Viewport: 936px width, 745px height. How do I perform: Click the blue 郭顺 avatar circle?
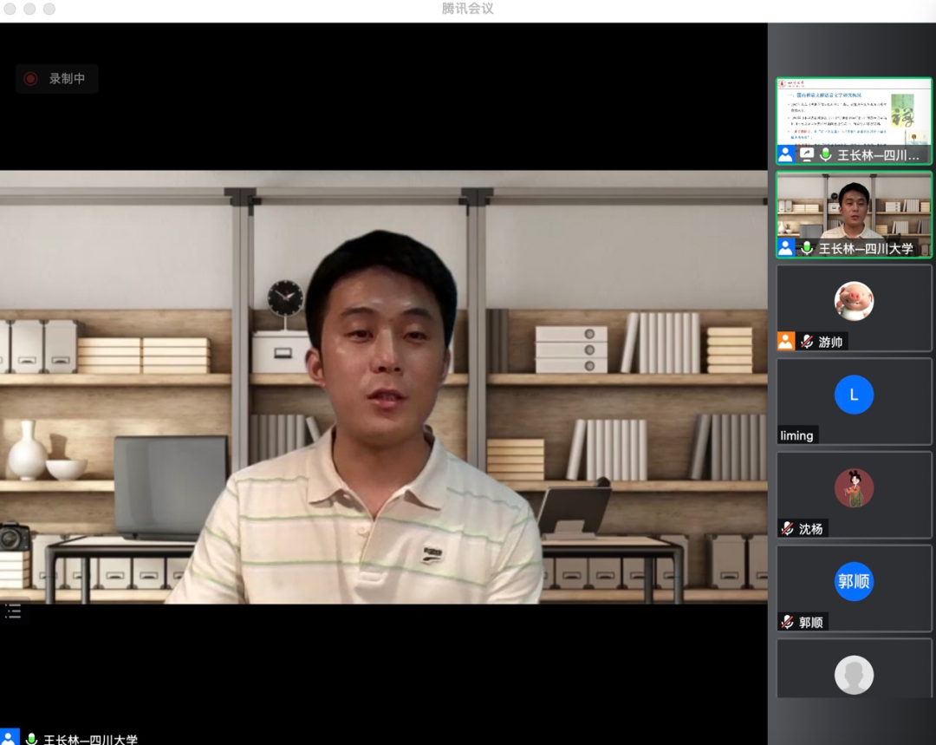pos(854,582)
